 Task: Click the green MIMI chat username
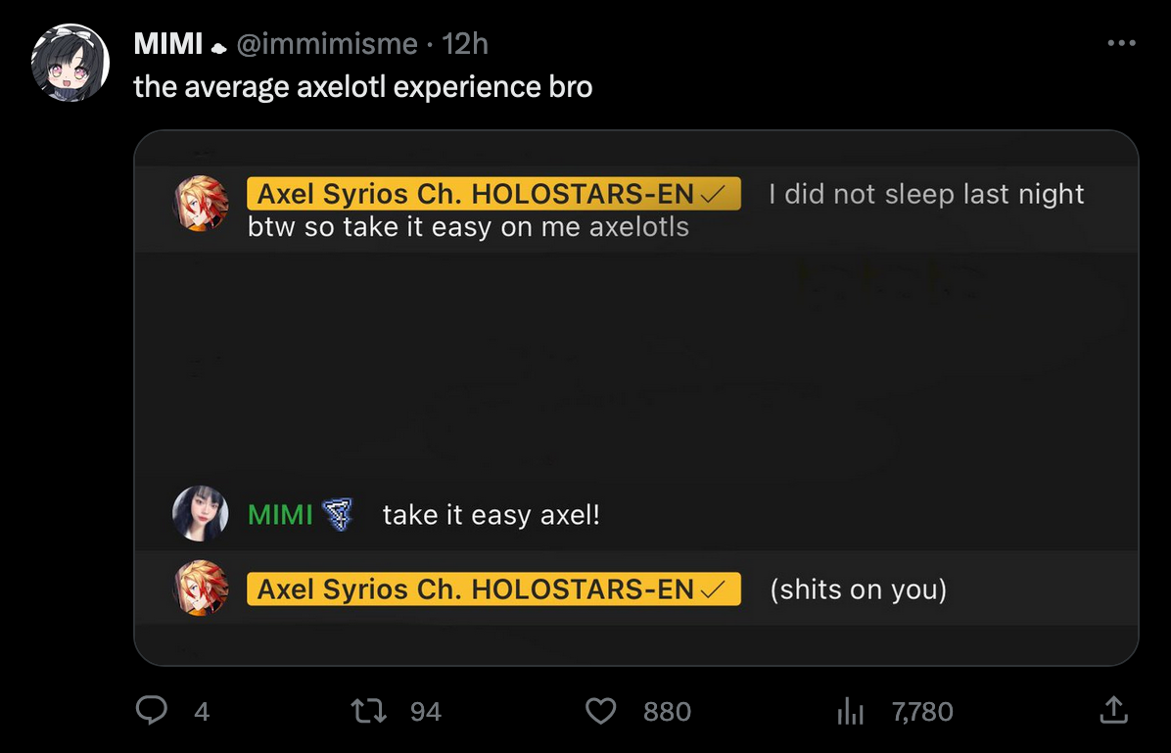(280, 514)
